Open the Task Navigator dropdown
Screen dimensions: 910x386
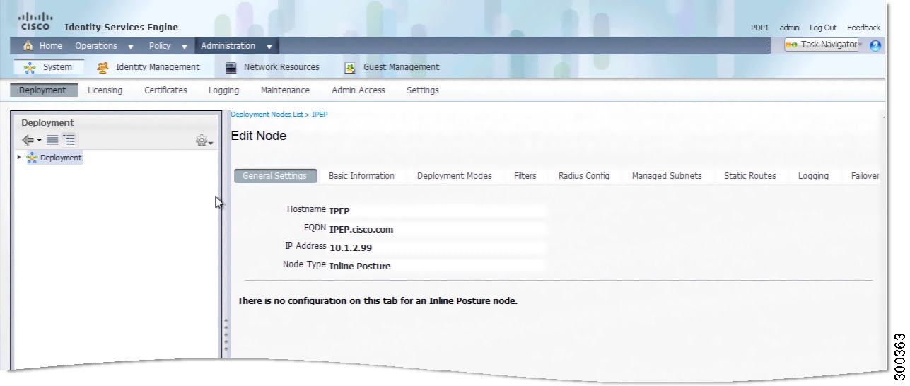coord(860,45)
